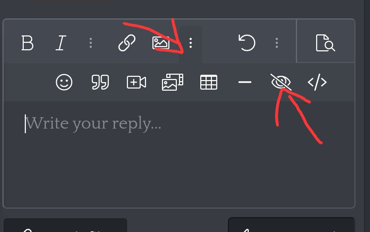Insert media with the video camera icon
This screenshot has height=232, width=370.
coord(136,82)
